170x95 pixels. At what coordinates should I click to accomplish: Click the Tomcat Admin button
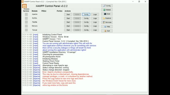tap(77, 30)
